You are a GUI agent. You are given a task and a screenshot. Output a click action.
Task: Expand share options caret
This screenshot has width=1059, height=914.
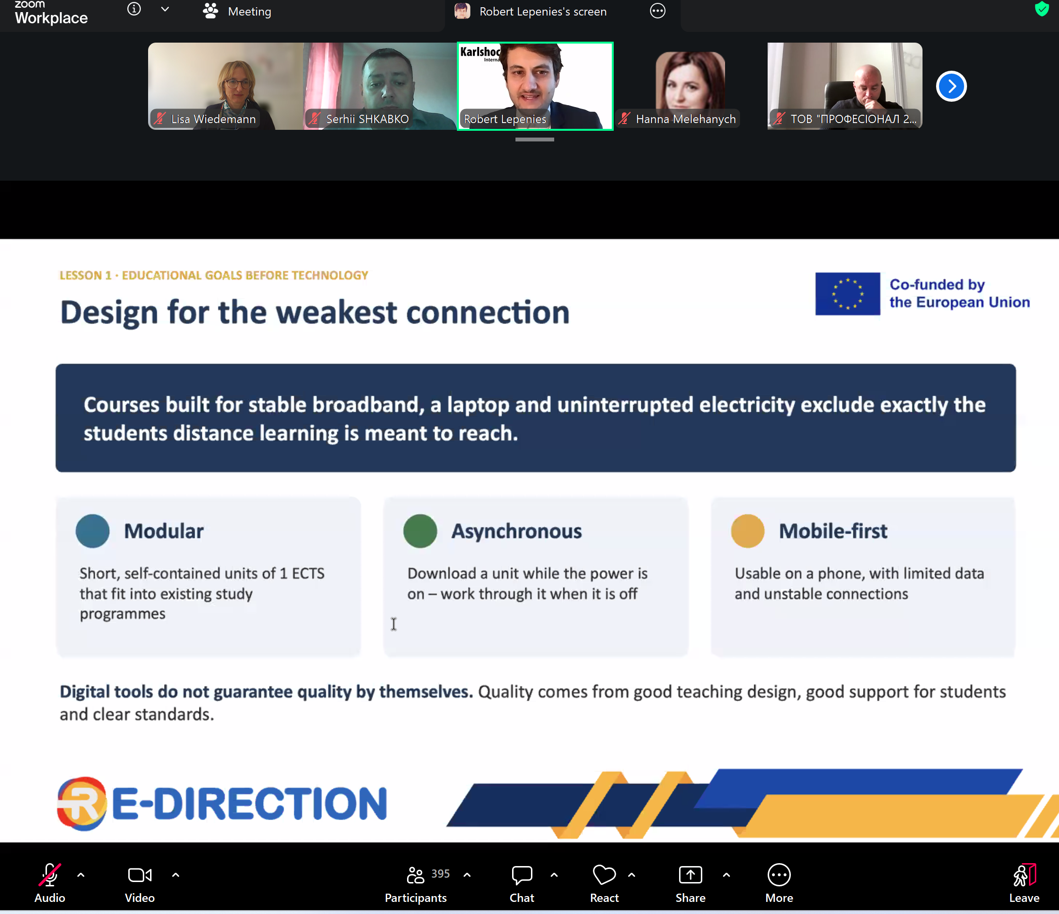pyautogui.click(x=726, y=875)
